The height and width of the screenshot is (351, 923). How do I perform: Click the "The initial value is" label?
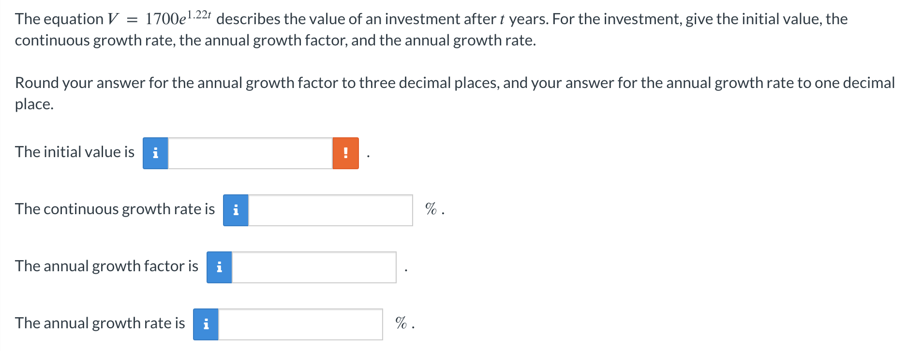(x=74, y=152)
